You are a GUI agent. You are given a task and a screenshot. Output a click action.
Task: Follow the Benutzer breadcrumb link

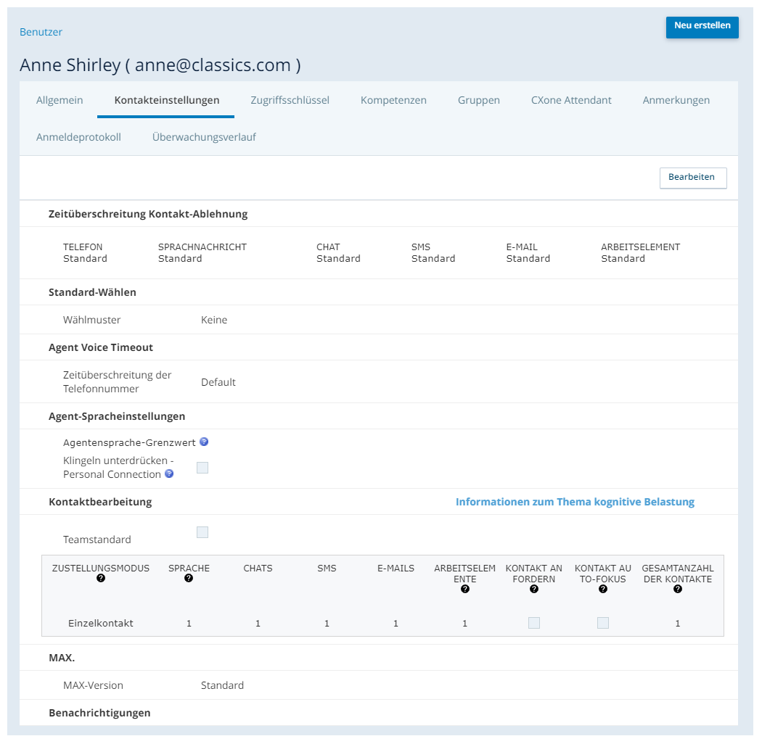coord(41,32)
